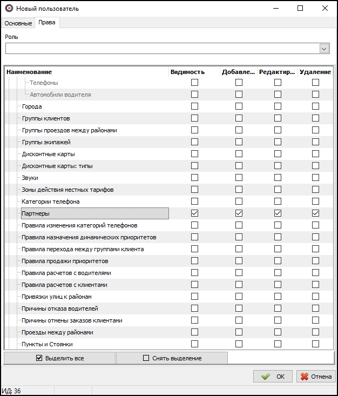Click the application logo icon in title bar

tap(8, 9)
